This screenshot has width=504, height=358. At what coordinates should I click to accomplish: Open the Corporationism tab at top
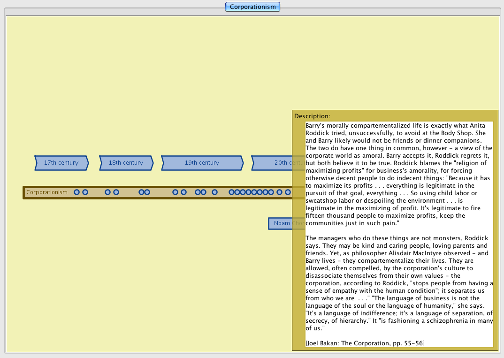tap(252, 7)
